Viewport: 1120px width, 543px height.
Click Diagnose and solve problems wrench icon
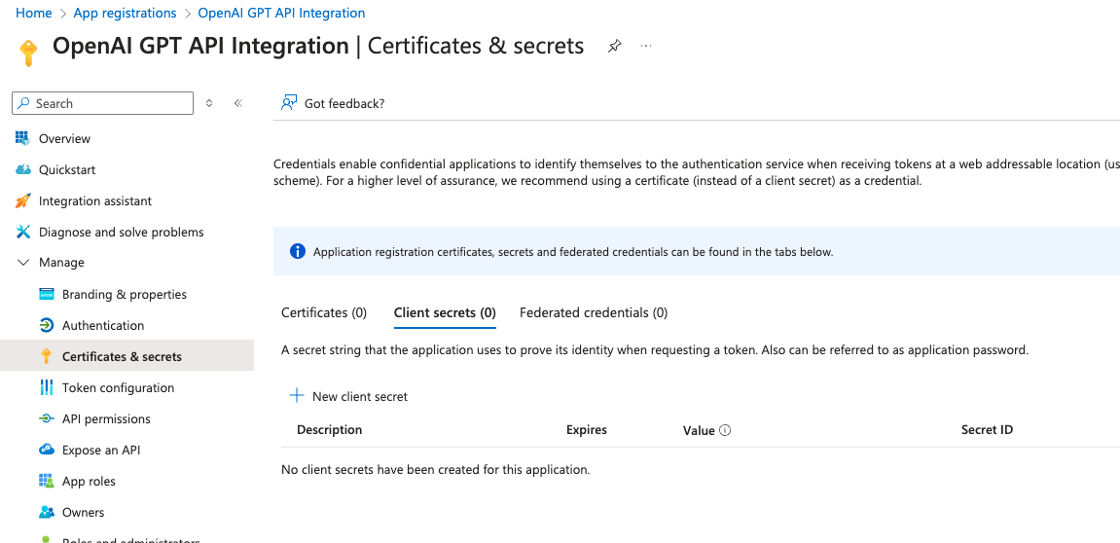(23, 232)
